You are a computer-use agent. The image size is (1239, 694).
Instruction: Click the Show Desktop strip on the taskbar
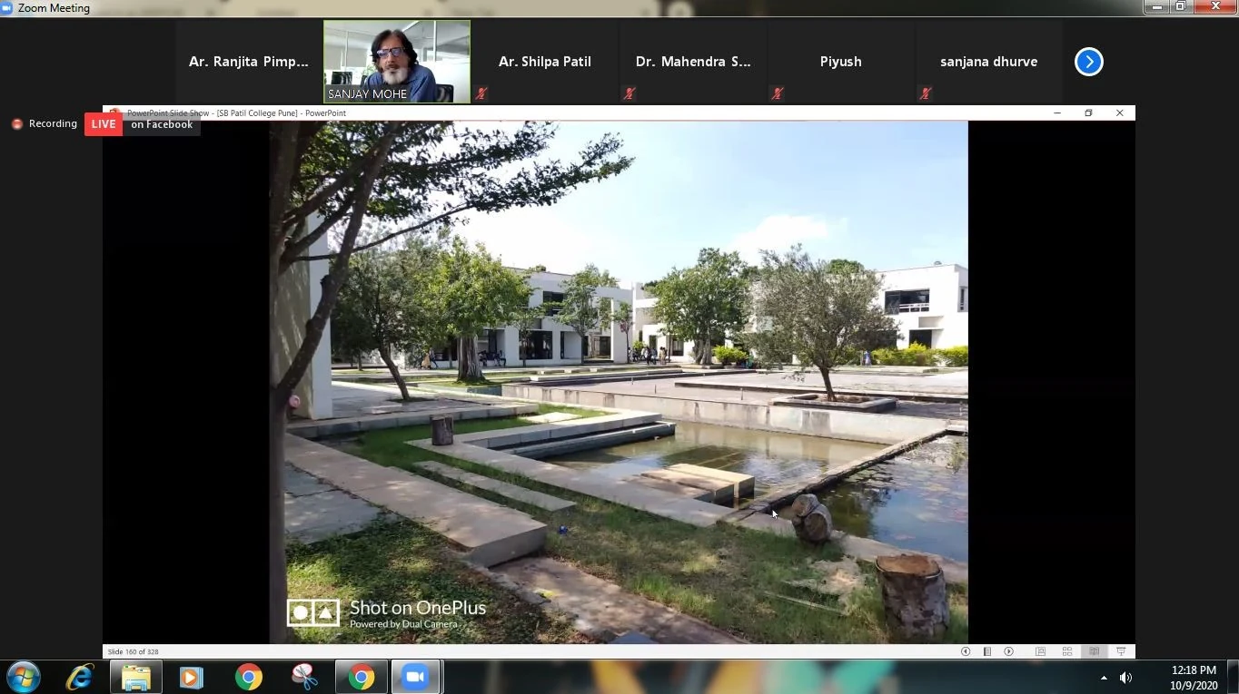[x=1233, y=678]
